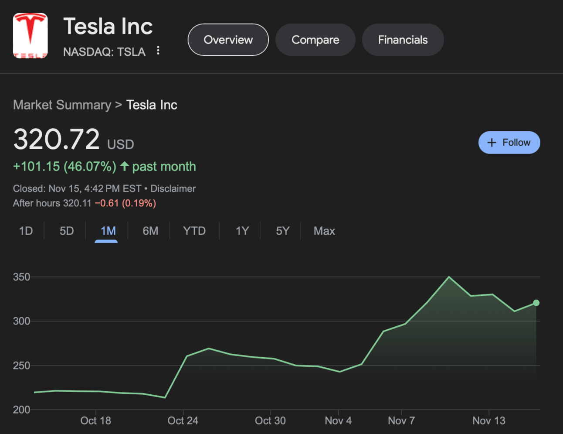The height and width of the screenshot is (434, 563).
Task: Select the 1D time range
Action: tap(26, 231)
